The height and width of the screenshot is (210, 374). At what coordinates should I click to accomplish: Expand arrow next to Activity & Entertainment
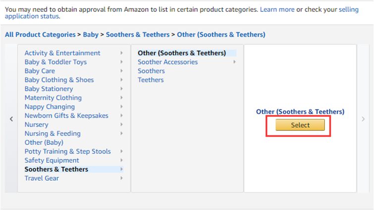(121, 53)
